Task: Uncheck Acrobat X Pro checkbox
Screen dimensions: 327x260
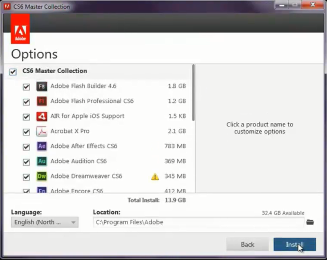Action: pyautogui.click(x=26, y=132)
